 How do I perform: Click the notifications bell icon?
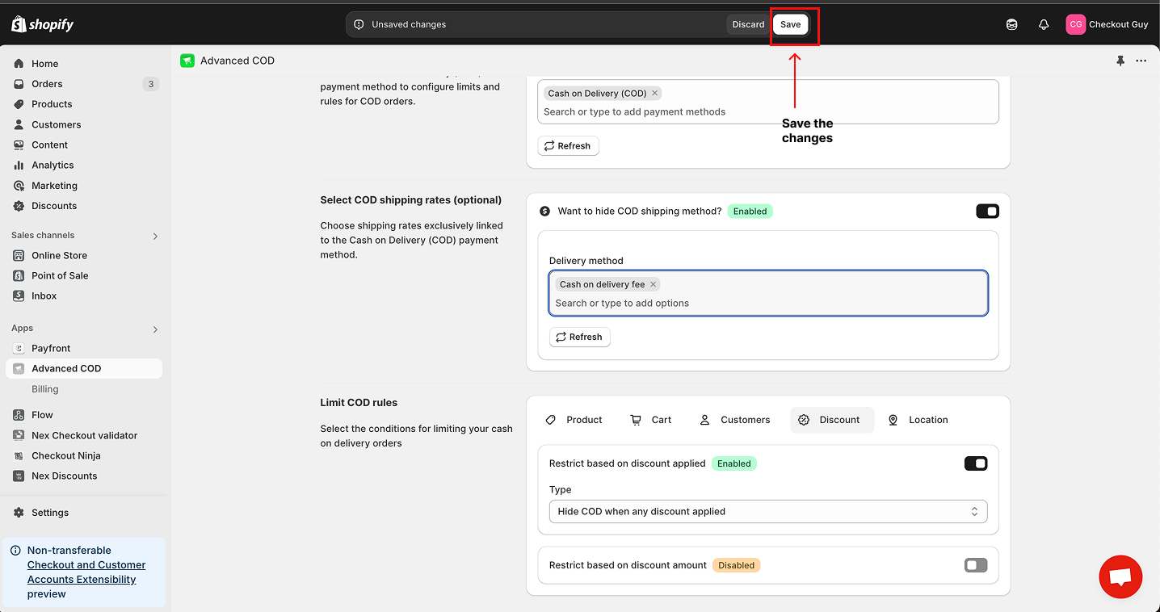pos(1044,25)
